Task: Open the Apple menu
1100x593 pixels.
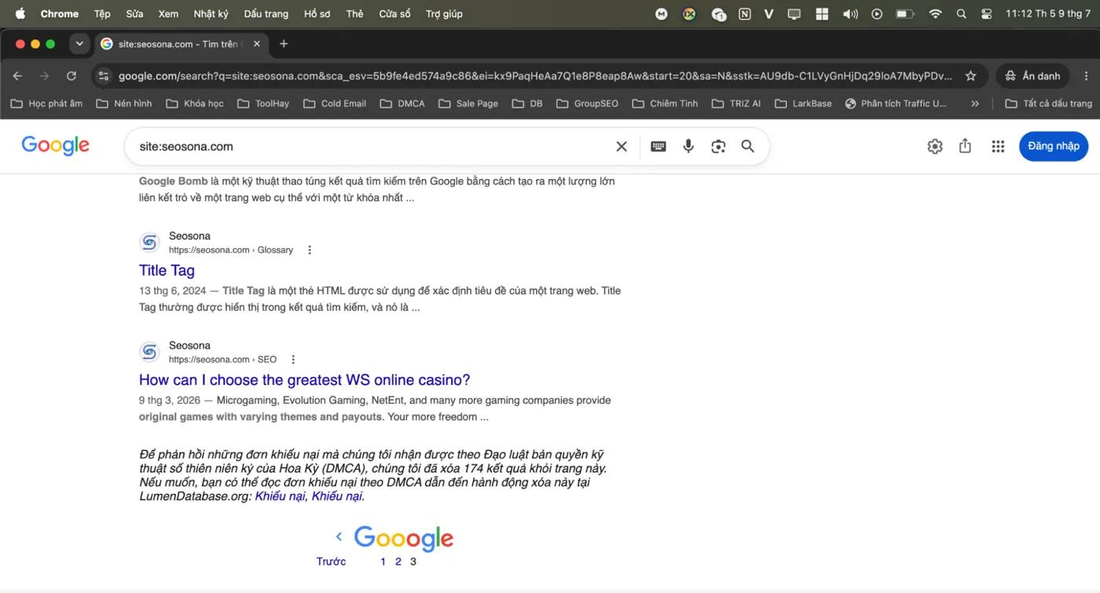Action: pos(20,13)
